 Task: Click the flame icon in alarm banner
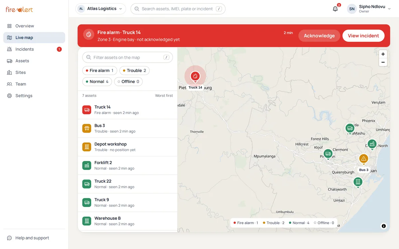click(88, 34)
